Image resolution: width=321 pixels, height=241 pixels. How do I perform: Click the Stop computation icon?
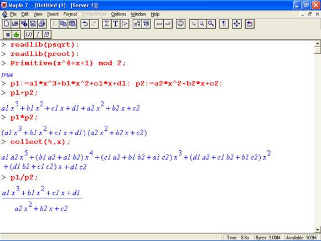coord(180,24)
